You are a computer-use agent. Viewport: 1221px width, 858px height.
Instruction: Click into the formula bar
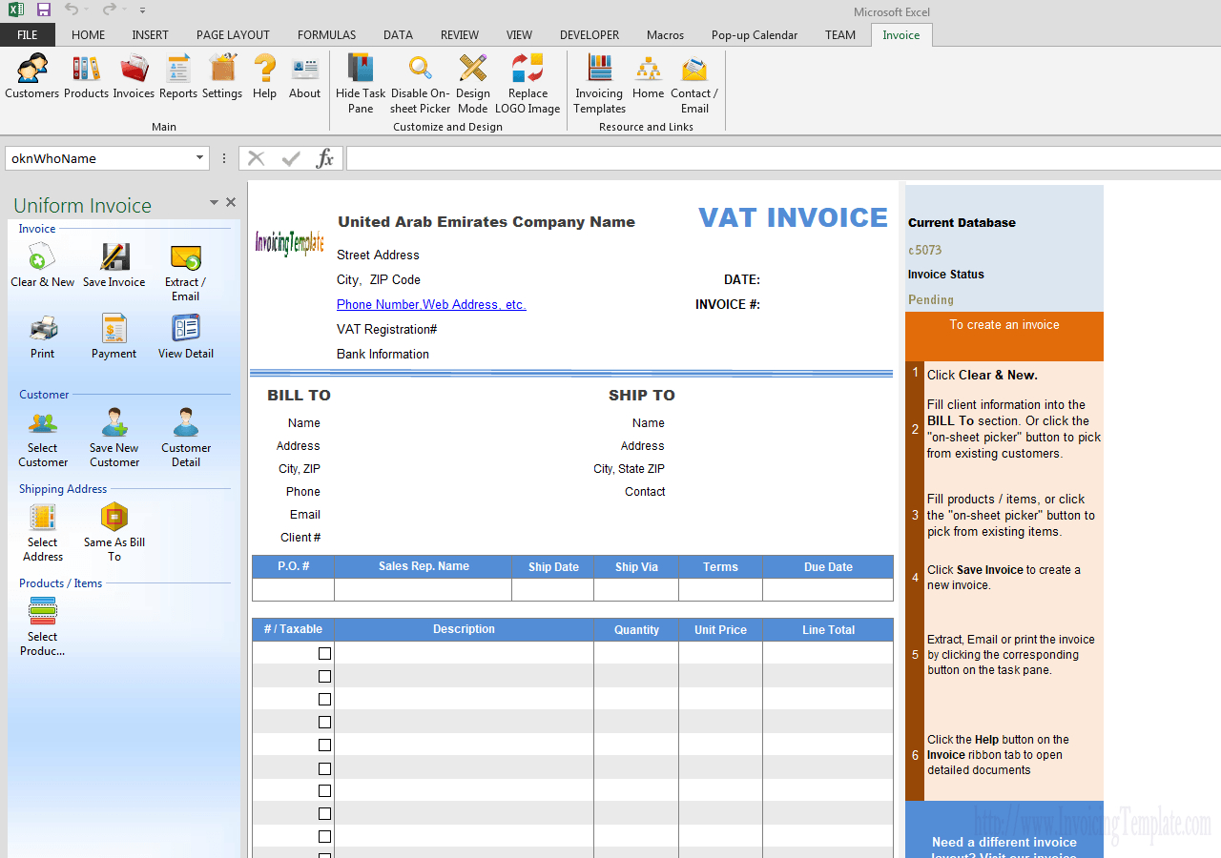click(783, 158)
